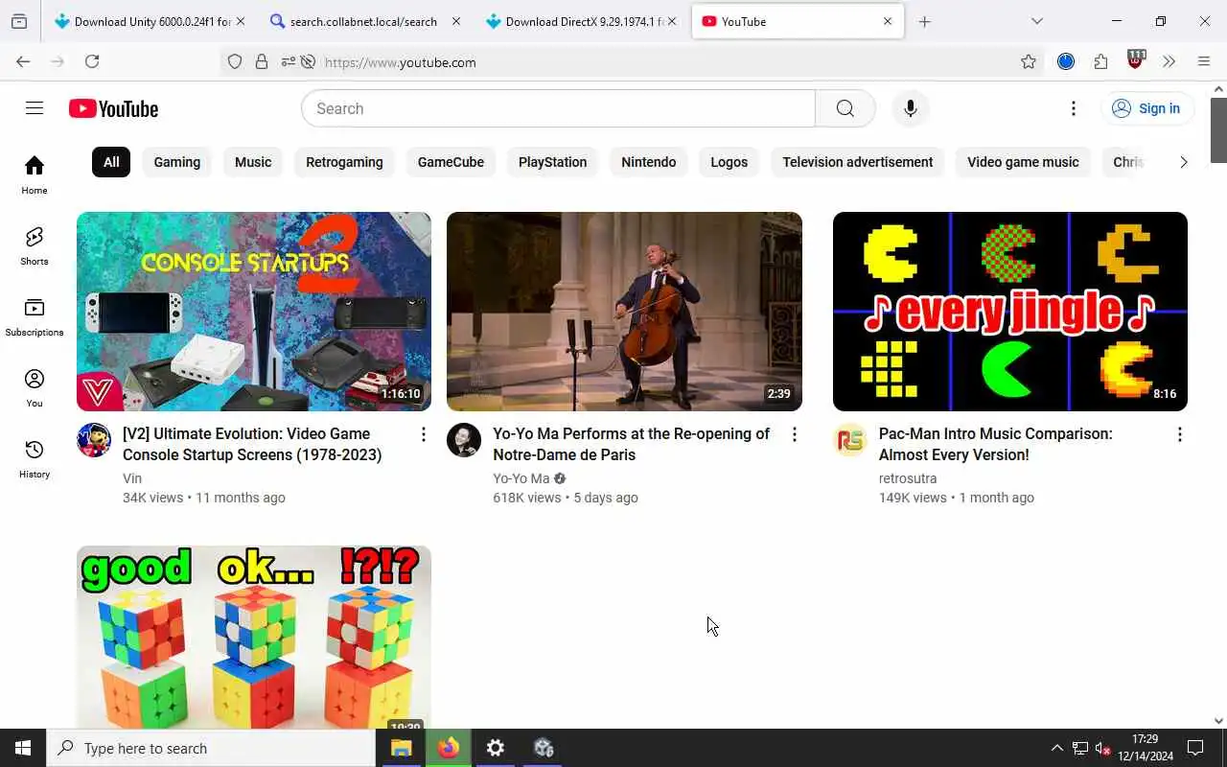Open options for Console Startup Screens video
This screenshot has height=767, width=1227.
(424, 434)
